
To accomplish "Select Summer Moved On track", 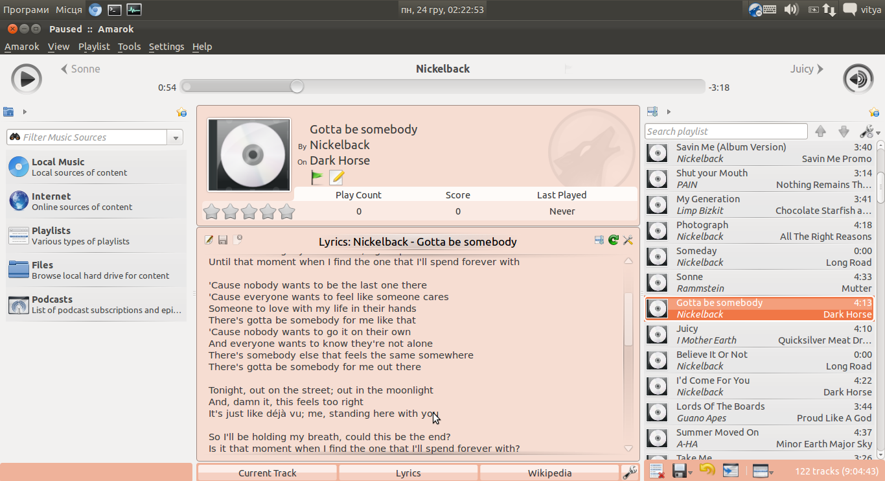I will 760,438.
